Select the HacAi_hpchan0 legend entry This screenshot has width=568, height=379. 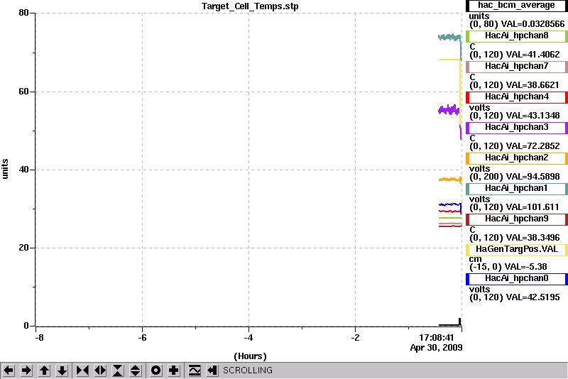click(517, 279)
